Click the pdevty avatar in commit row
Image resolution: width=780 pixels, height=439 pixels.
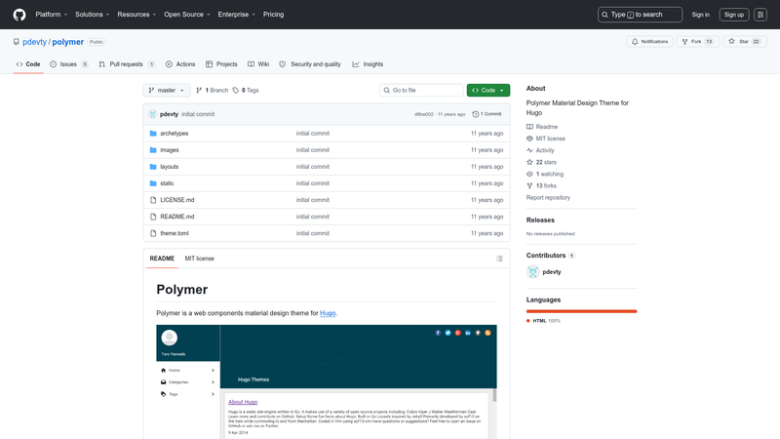click(153, 114)
